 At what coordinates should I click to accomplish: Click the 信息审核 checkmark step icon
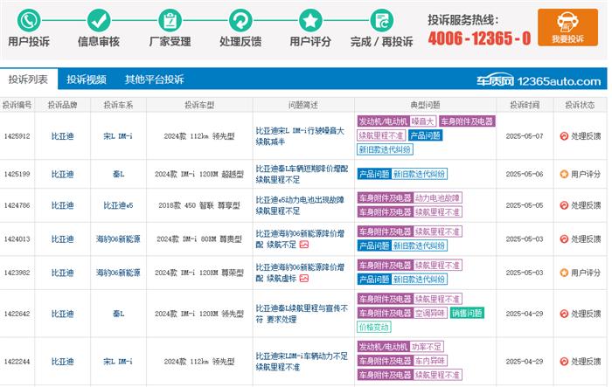pos(98,20)
